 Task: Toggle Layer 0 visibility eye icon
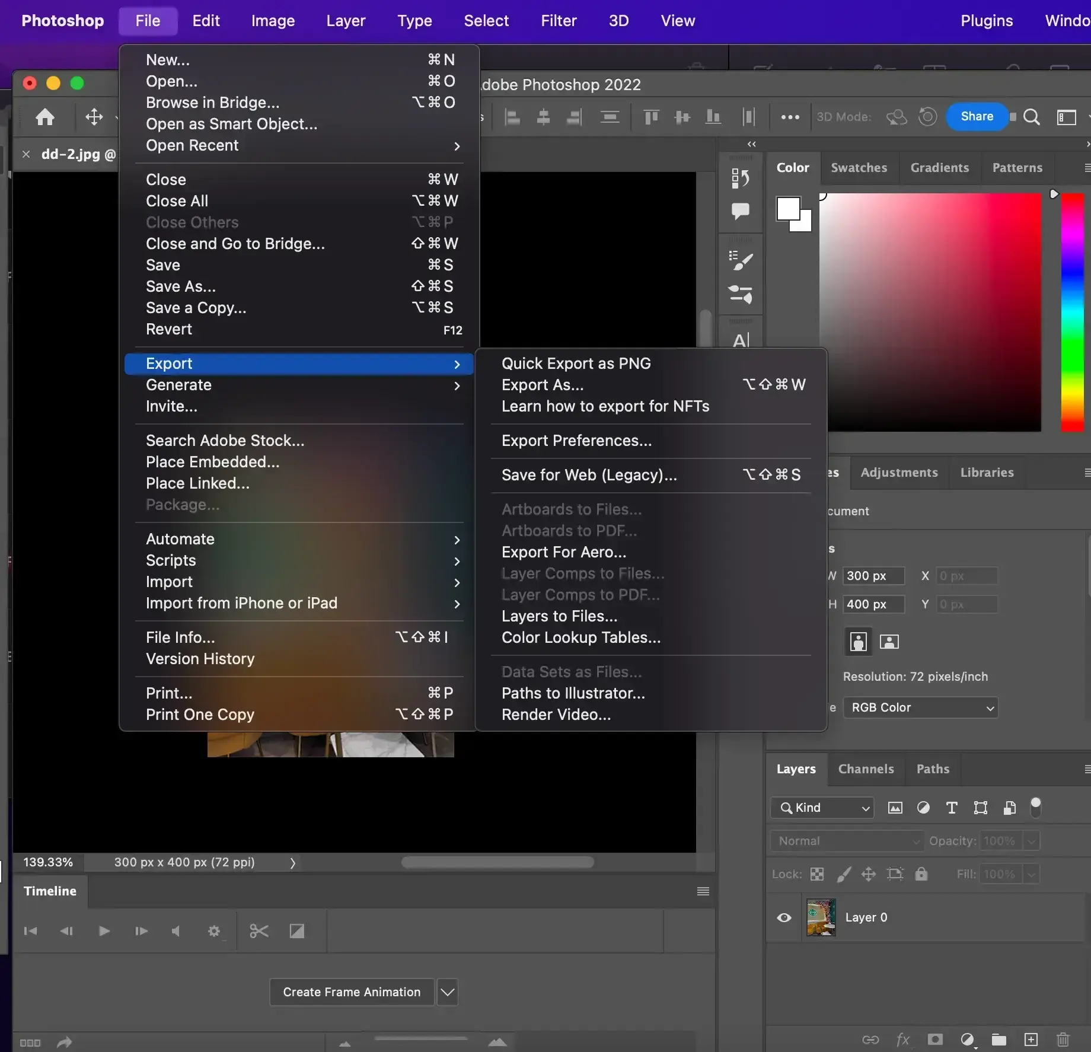tap(783, 917)
